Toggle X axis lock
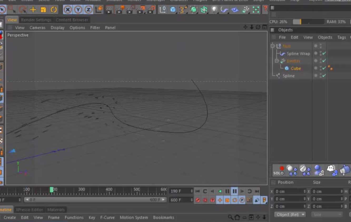 pyautogui.click(x=68, y=10)
